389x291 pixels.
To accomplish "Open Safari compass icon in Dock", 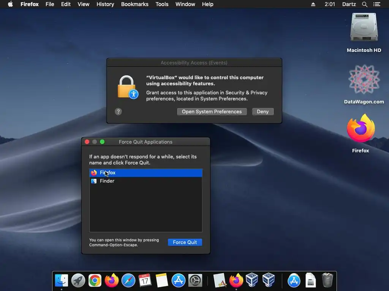I will coord(128,280).
